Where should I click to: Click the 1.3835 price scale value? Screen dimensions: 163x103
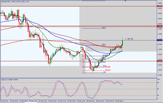click(x=160, y=8)
